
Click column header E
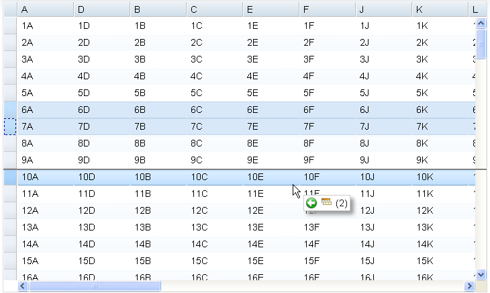pos(271,9)
